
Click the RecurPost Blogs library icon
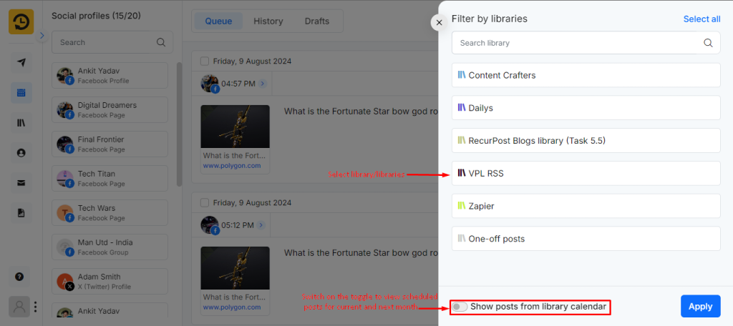tap(462, 141)
